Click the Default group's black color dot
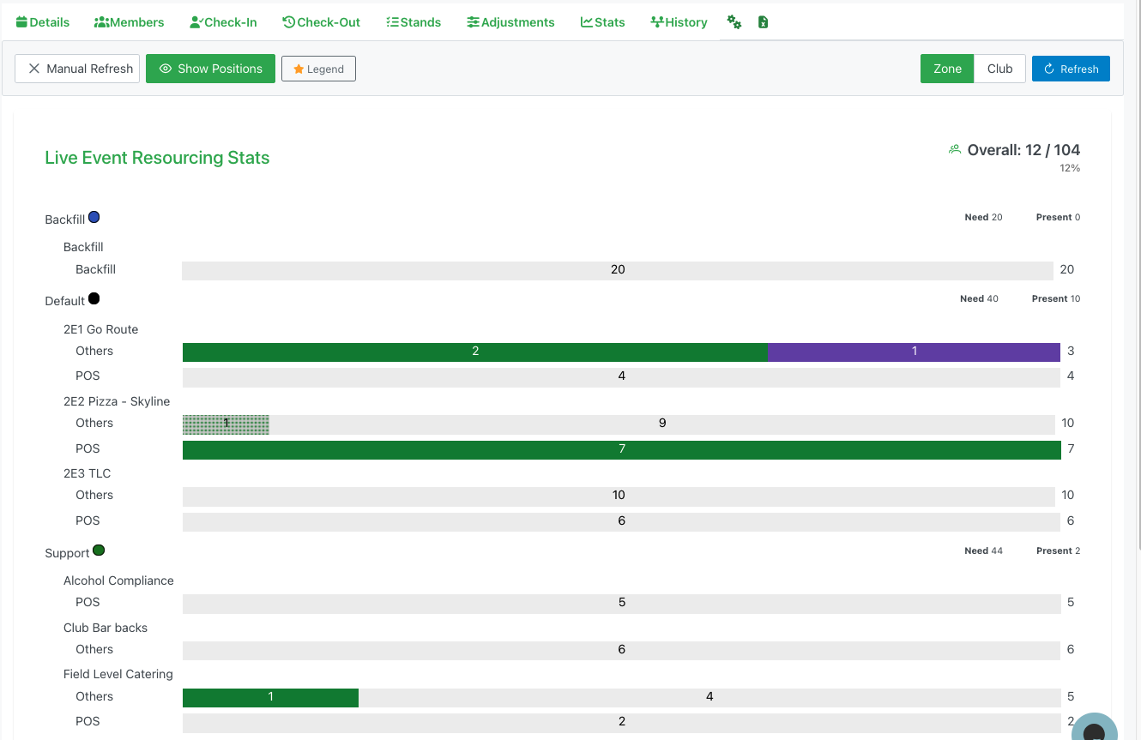 point(93,297)
